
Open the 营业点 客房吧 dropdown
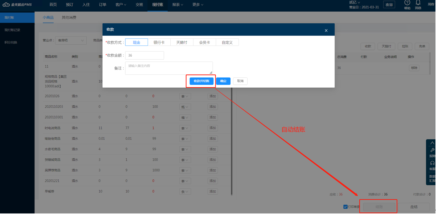click(71, 41)
